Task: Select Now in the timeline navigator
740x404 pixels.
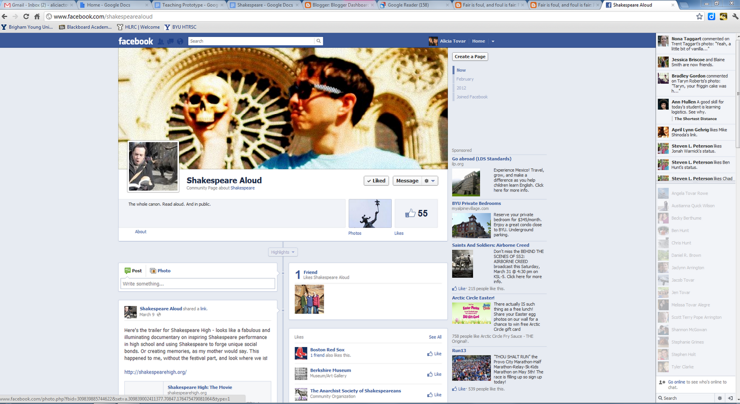Action: (x=461, y=70)
